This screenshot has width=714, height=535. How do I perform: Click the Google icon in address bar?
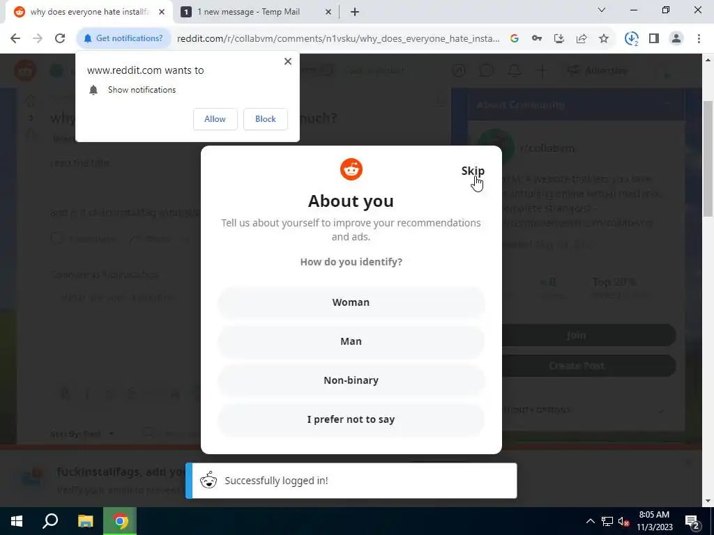(x=515, y=39)
